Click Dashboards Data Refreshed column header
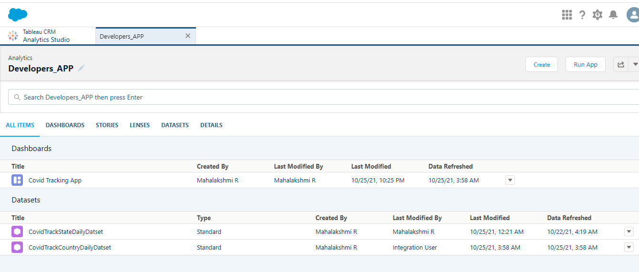Image resolution: width=639 pixels, height=272 pixels. tap(451, 166)
